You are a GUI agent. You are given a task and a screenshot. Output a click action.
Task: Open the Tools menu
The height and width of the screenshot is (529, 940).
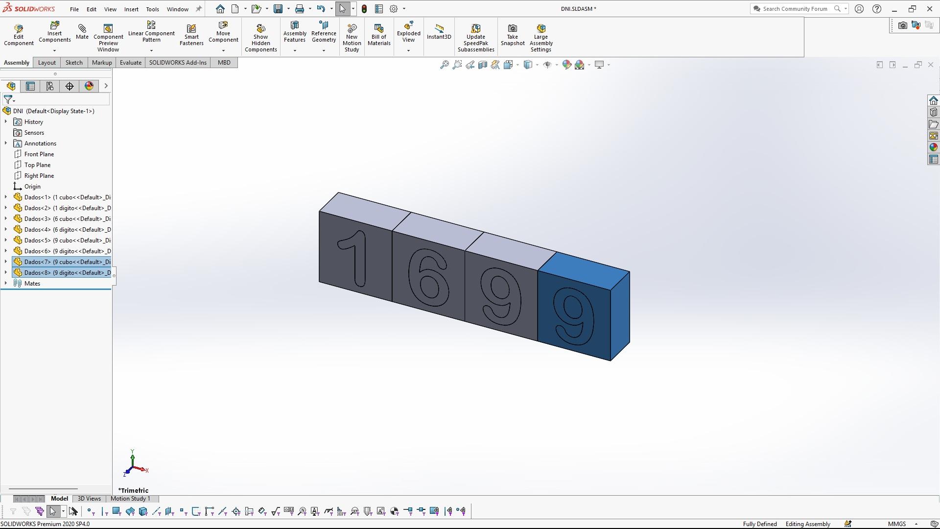(152, 9)
